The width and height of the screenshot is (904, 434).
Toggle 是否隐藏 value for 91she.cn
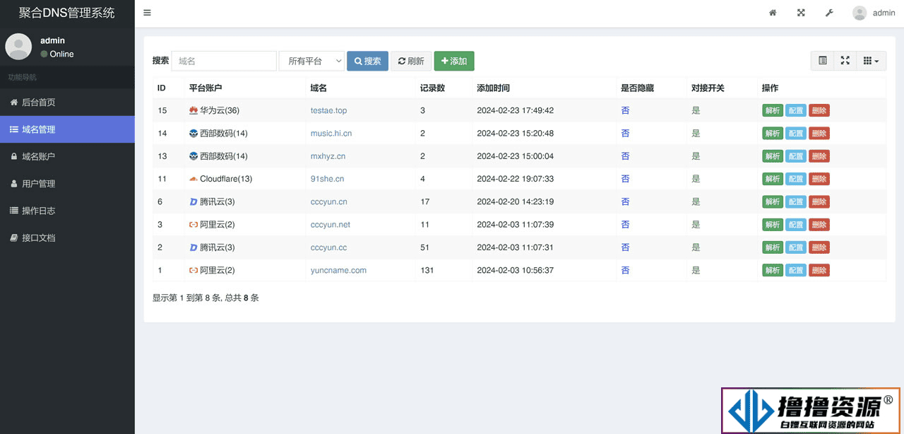[x=625, y=179]
